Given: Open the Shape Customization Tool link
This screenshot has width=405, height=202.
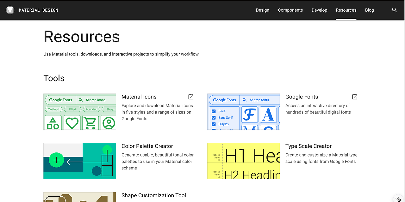Looking at the screenshot, I should [153, 195].
